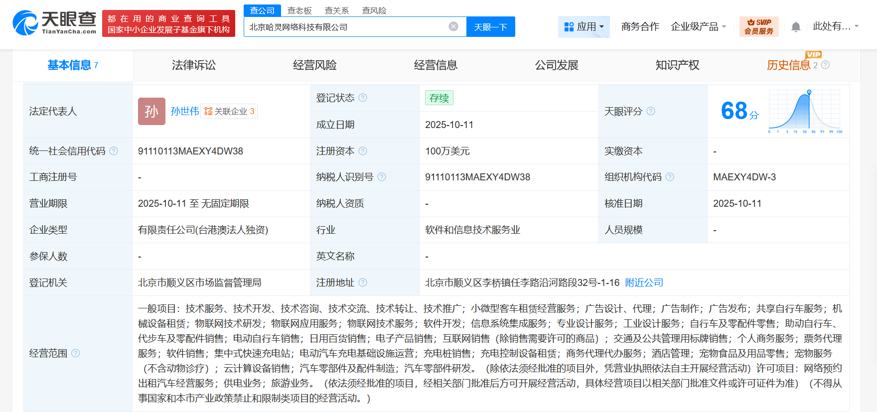
Task: Open the 知识产权 tab
Action: (677, 65)
